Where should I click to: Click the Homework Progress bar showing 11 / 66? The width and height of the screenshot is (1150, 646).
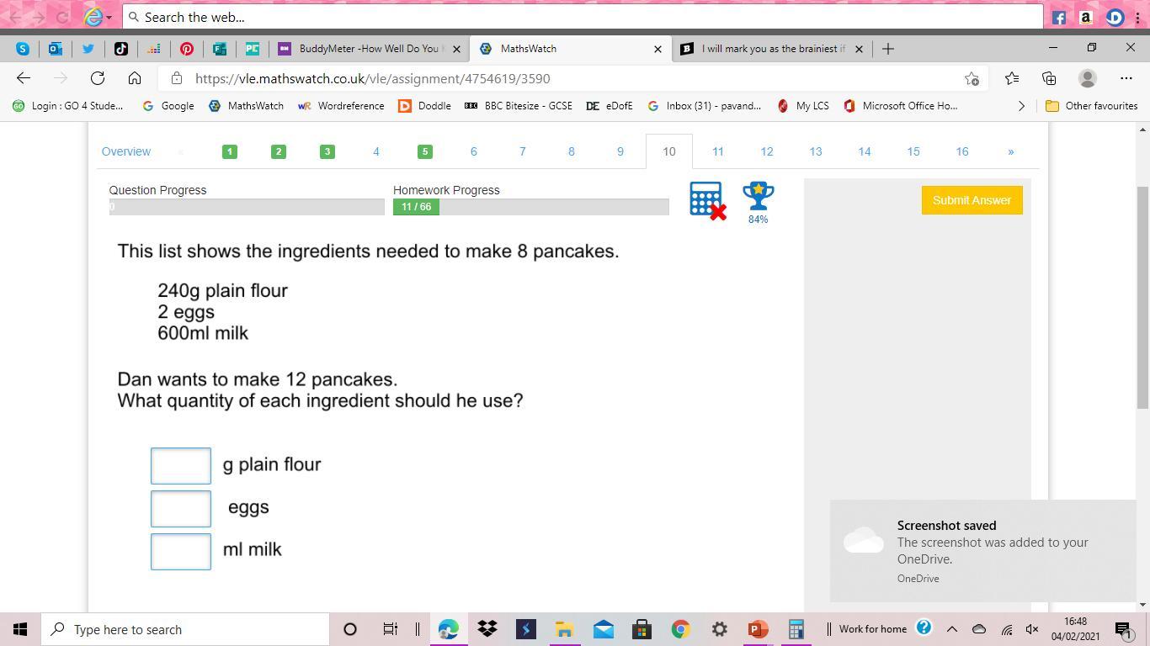[x=531, y=207]
